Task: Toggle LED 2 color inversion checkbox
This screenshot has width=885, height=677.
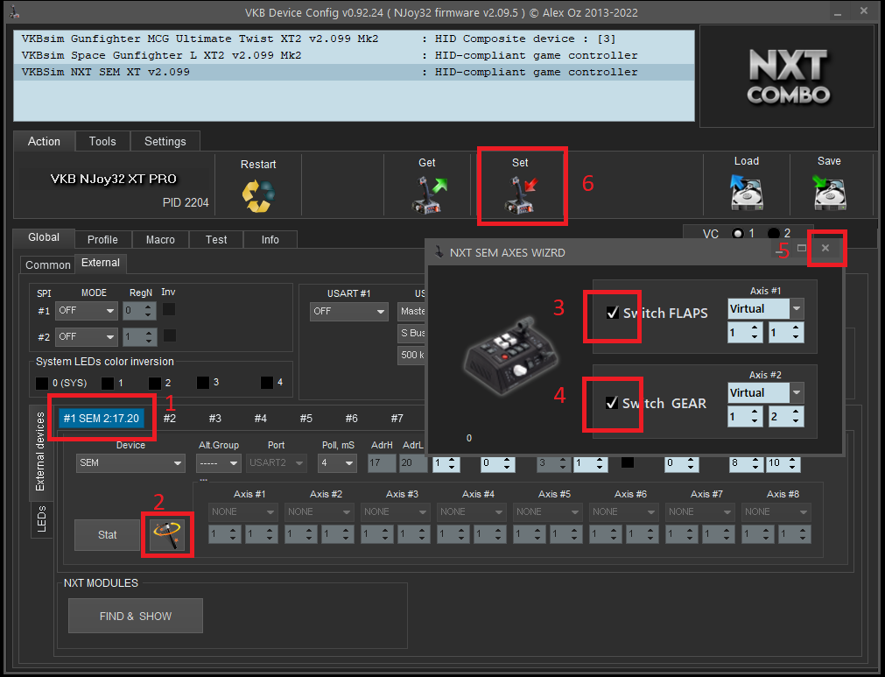Action: [155, 384]
